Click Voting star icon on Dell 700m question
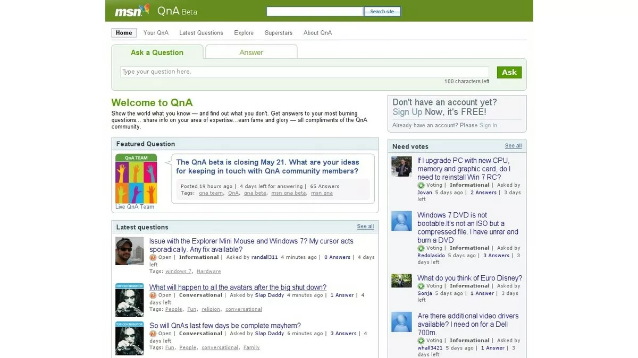The width and height of the screenshot is (638, 358). pos(421,341)
